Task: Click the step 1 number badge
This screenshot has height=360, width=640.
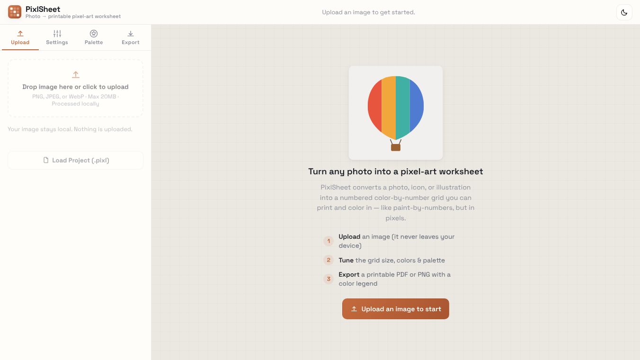Action: coord(329,241)
